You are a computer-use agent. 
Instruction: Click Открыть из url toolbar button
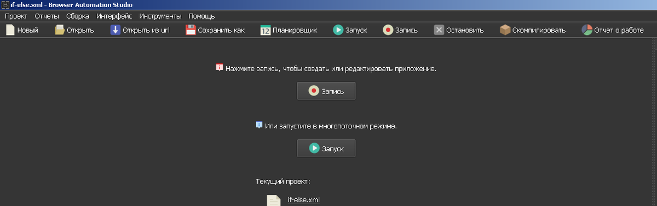pos(140,30)
